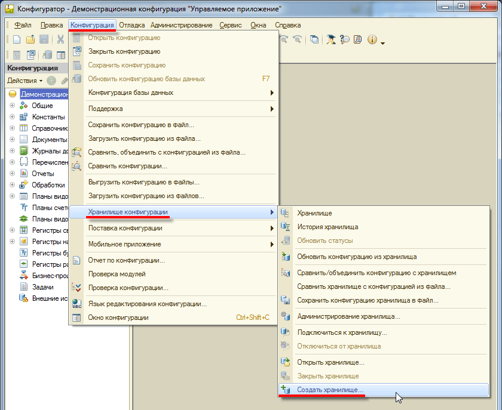502x410 pixels.
Task: Choose Отчет по конфигурации menu item
Action: tap(173, 261)
